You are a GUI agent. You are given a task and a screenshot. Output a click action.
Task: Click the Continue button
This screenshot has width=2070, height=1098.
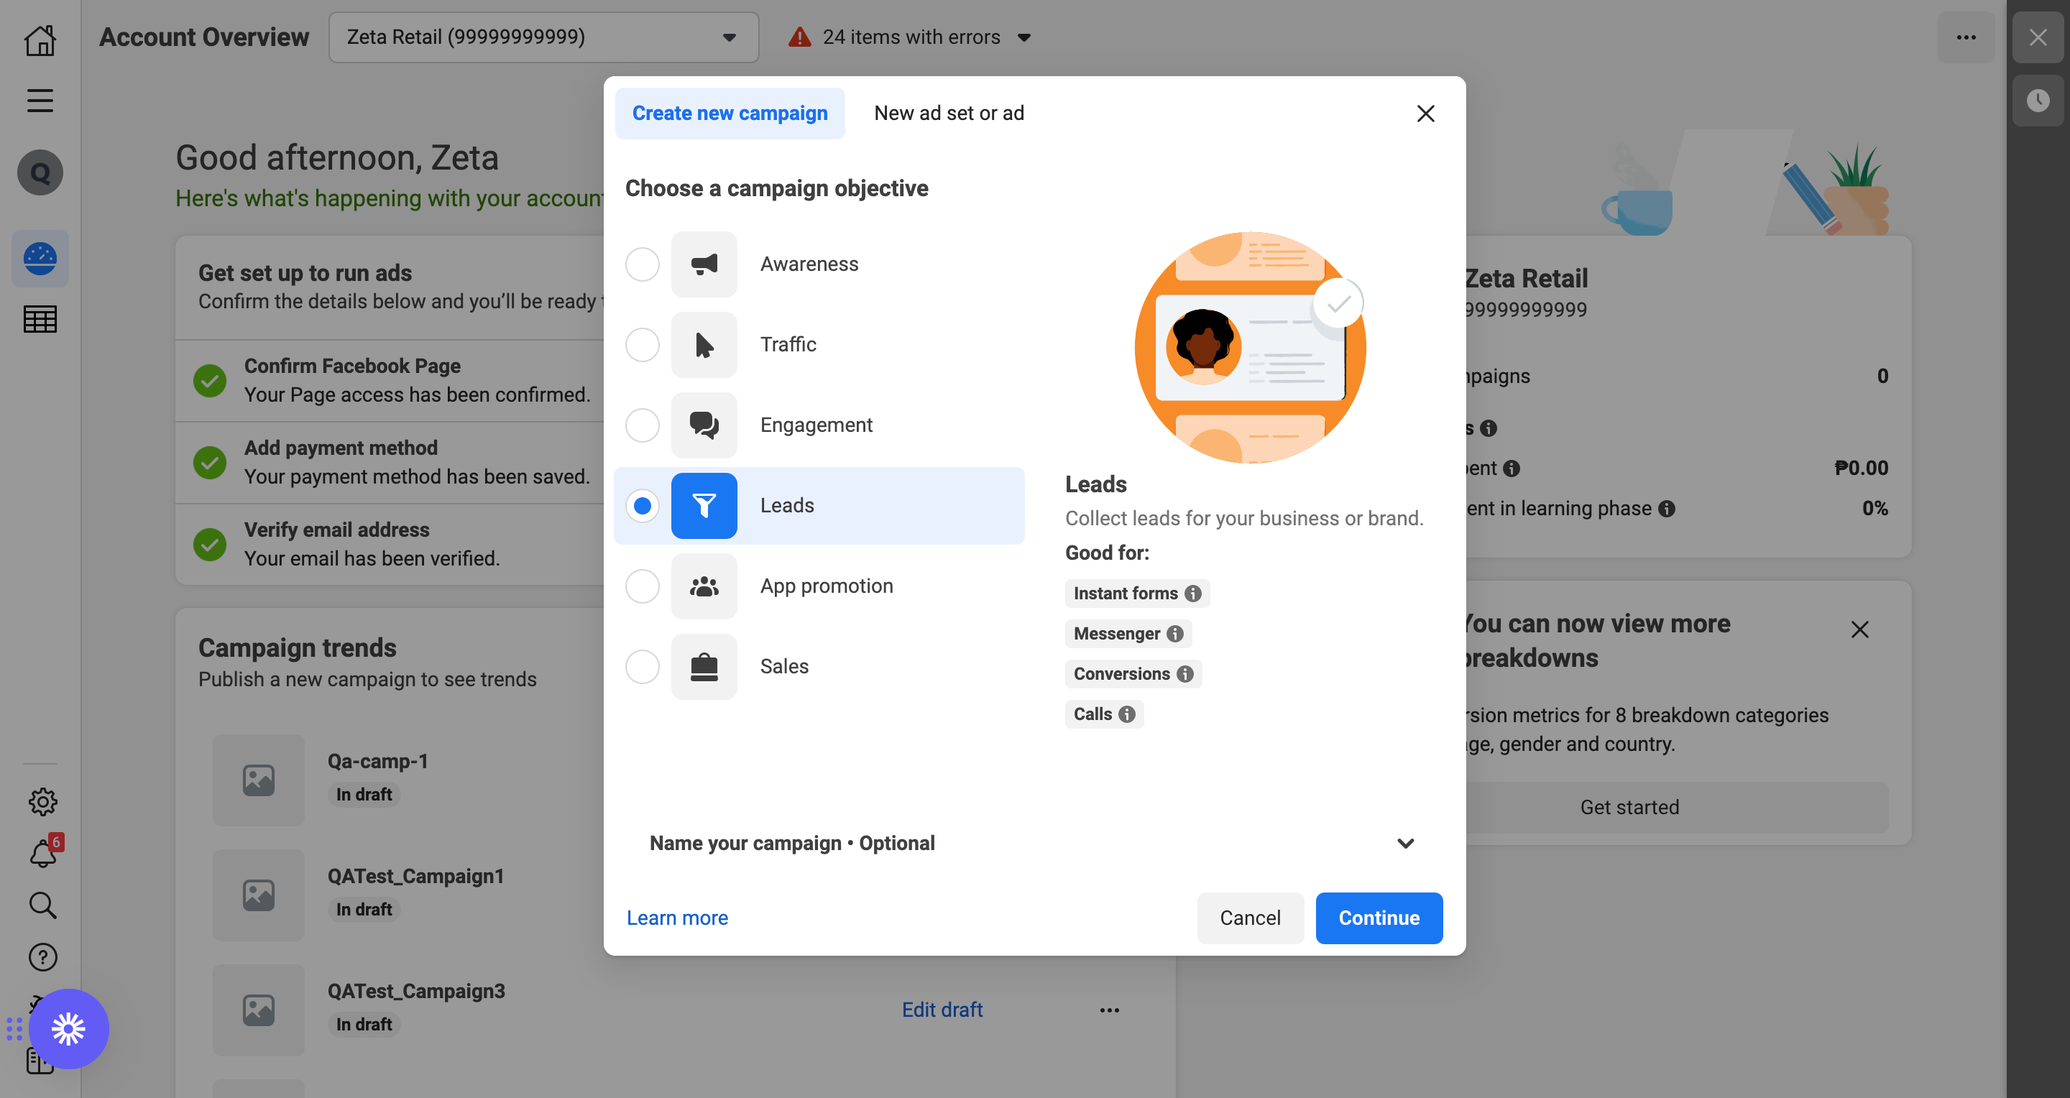tap(1378, 918)
